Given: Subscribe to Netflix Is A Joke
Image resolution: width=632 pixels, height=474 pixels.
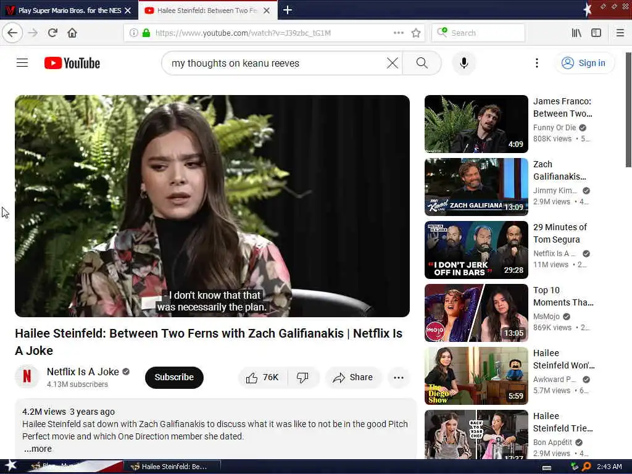Looking at the screenshot, I should point(174,377).
